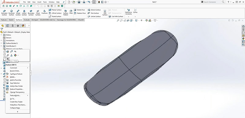
Task: Open the Reference Geometry dropdown arrow
Action: point(129,17)
